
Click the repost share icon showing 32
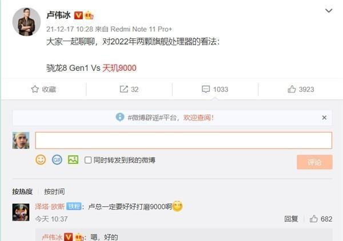[x=124, y=89]
